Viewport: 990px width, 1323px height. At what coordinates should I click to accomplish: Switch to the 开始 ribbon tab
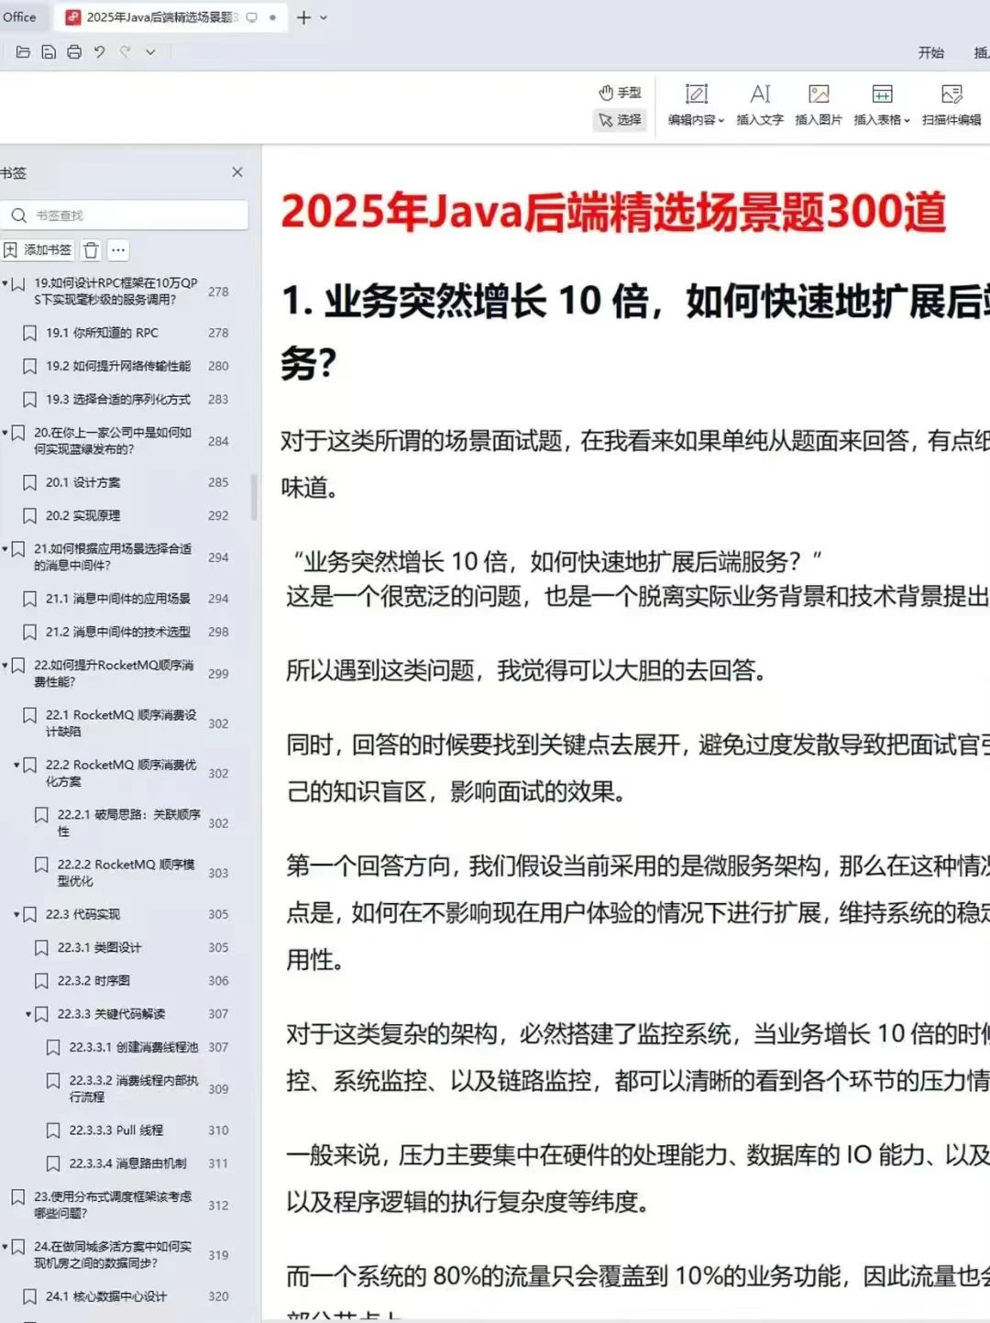click(931, 52)
